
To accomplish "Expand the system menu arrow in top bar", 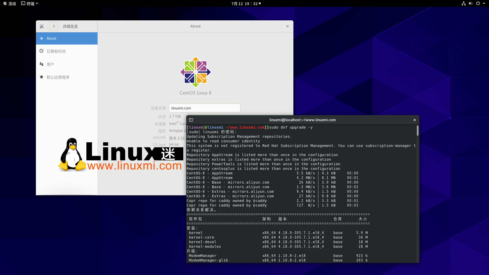I will 484,4.
